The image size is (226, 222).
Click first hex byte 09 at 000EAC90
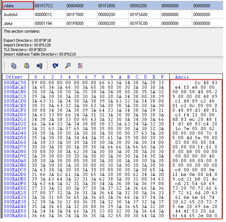[x=34, y=82]
